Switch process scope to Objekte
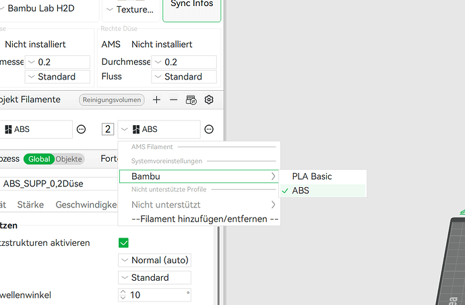 pos(69,159)
